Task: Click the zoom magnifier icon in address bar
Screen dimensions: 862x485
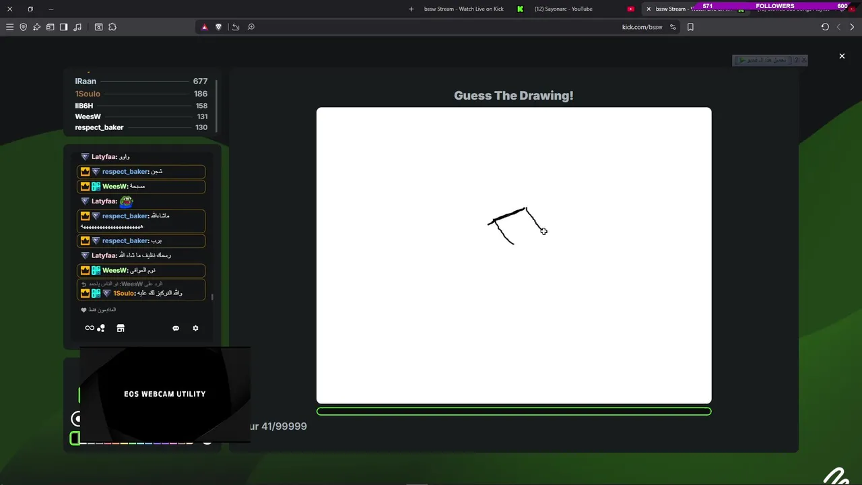Action: click(x=251, y=27)
